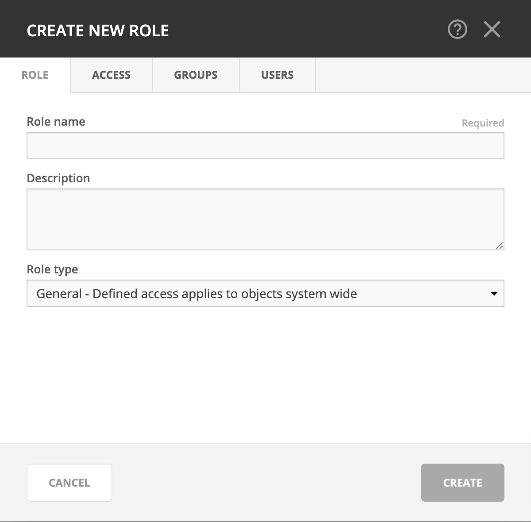Click the Required hint text
Viewport: 531px width, 522px height.
(482, 123)
